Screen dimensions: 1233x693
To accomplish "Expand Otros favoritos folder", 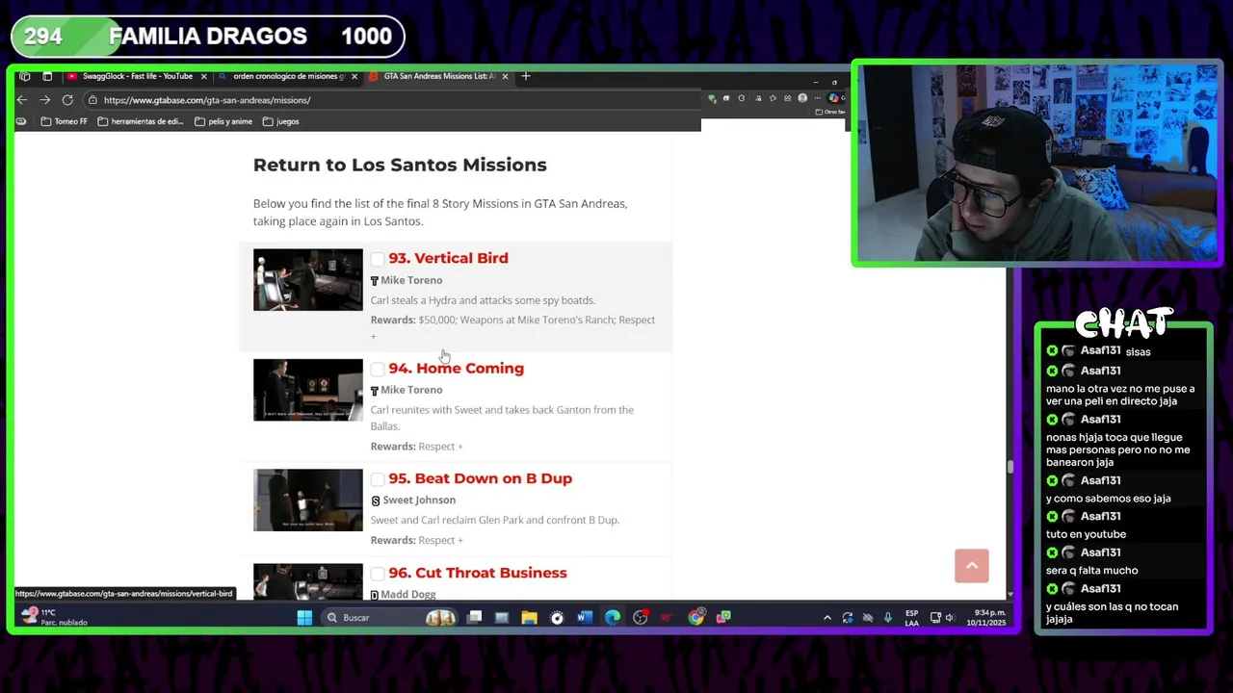I will click(830, 112).
